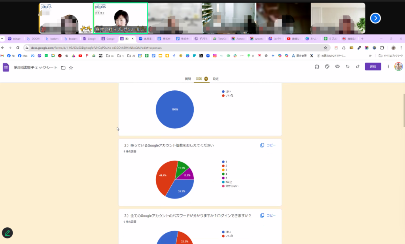Click the 44.4% red pie slice
The image size is (405, 244).
click(x=165, y=177)
